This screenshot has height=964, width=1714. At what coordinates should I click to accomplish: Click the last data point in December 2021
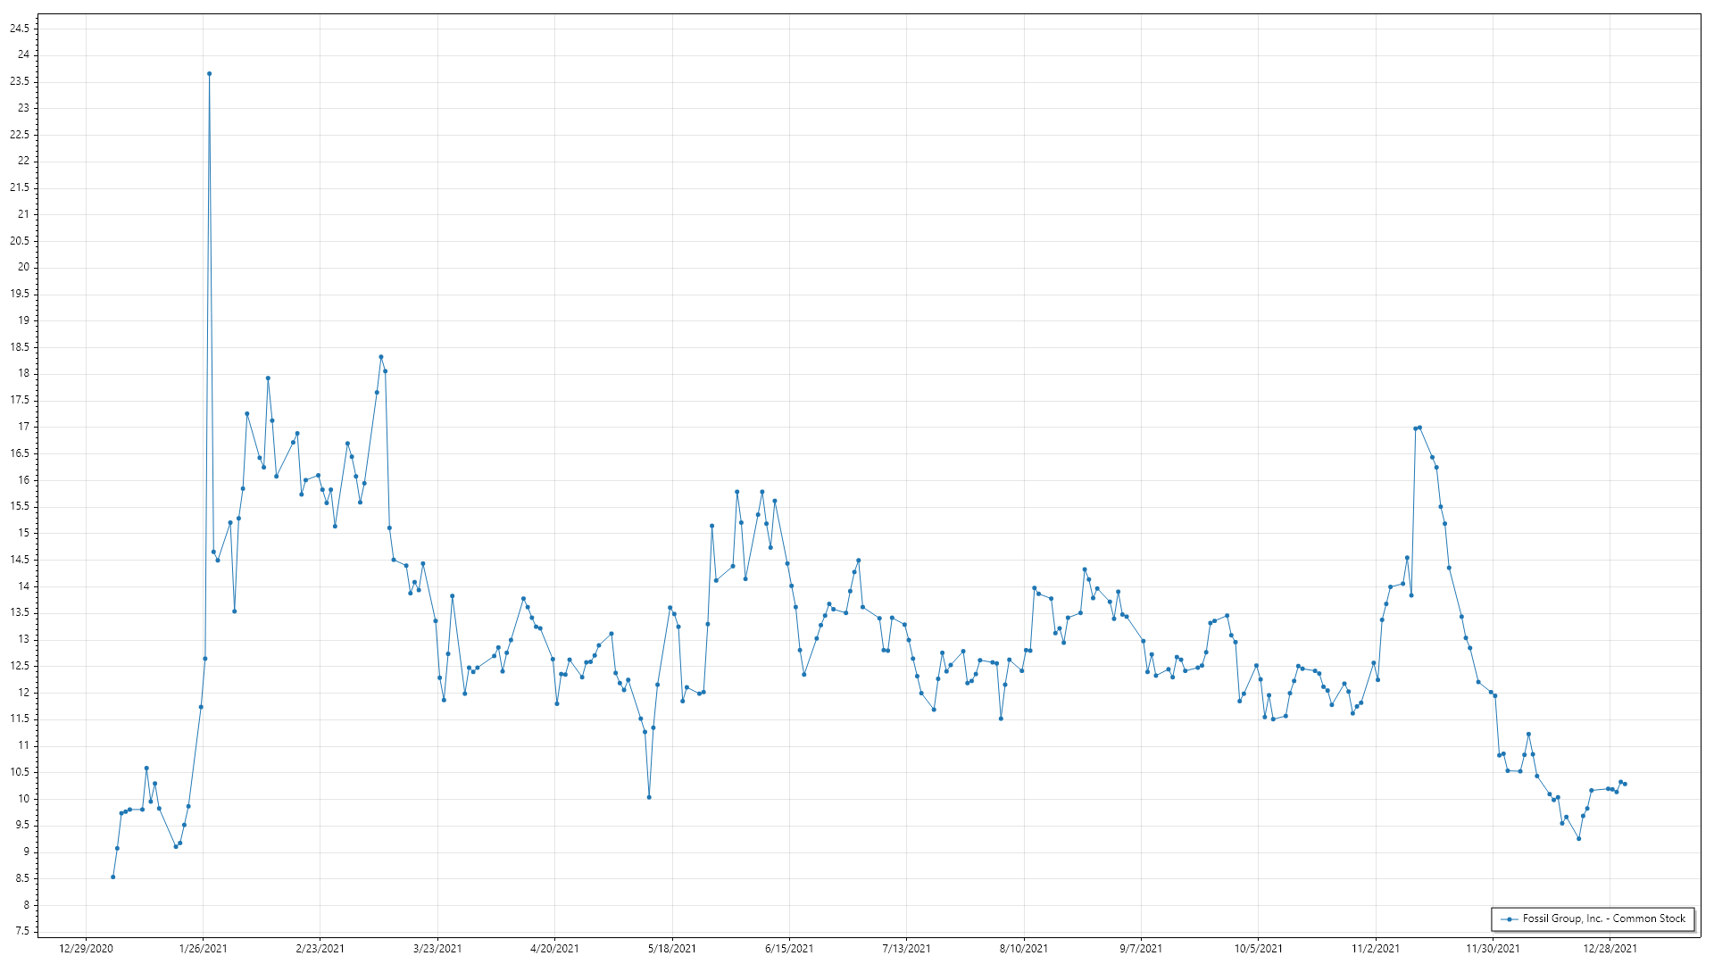[1625, 784]
